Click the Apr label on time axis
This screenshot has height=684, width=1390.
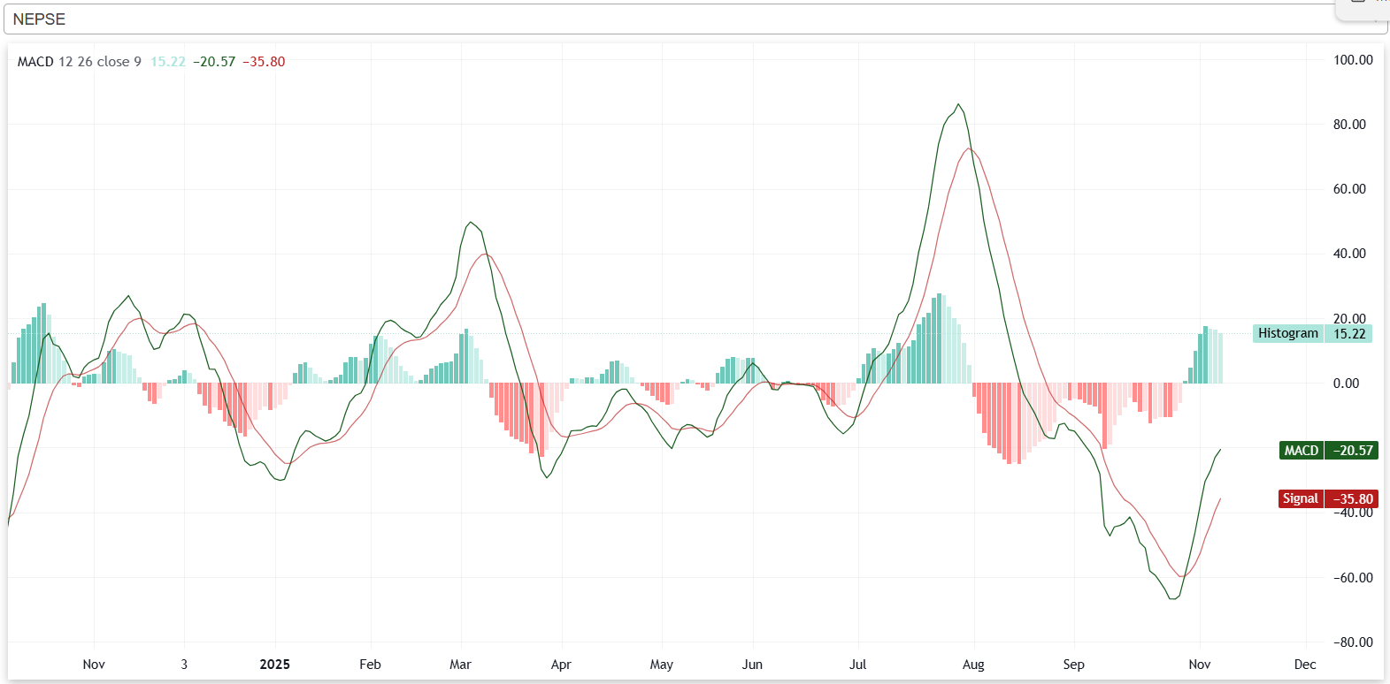(561, 665)
